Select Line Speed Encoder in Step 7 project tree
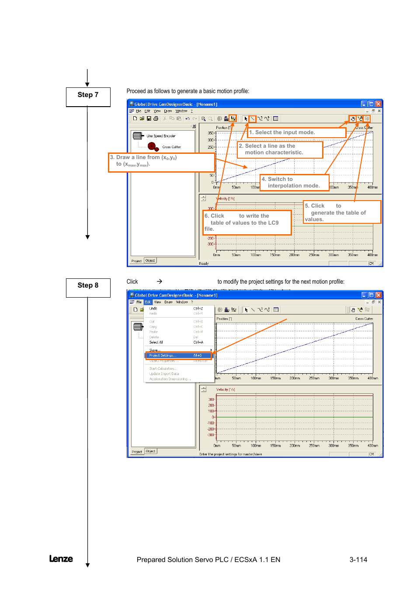The image size is (417, 590). tap(161, 136)
